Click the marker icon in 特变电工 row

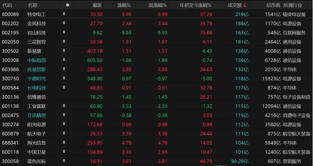pos(64,14)
